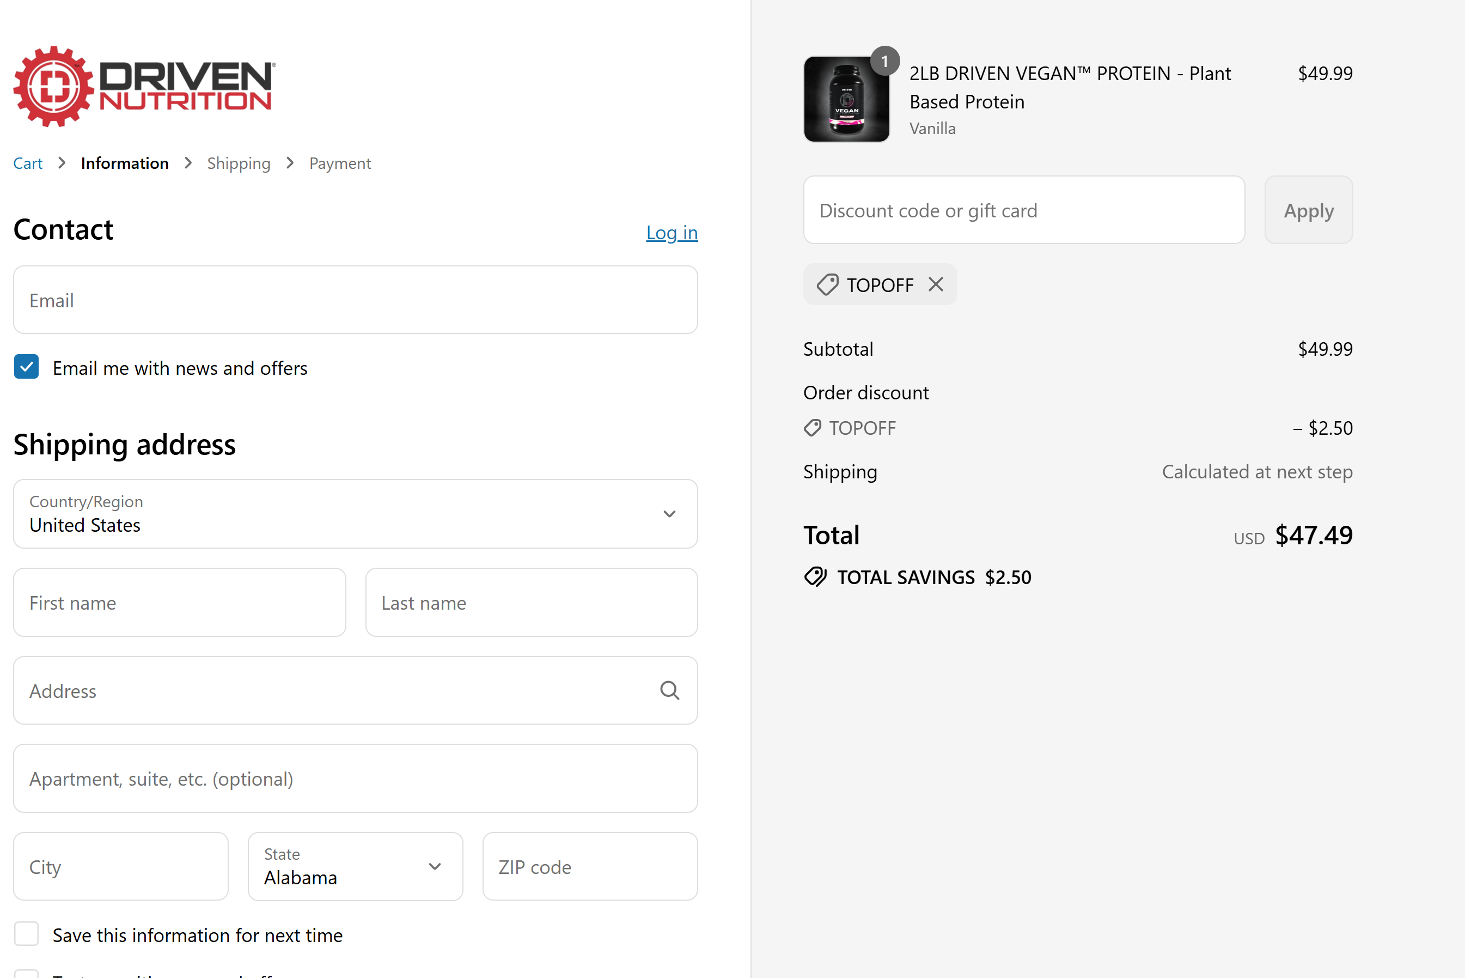The image size is (1465, 978).
Task: Remove the TOPOFF discount code
Action: coord(935,284)
